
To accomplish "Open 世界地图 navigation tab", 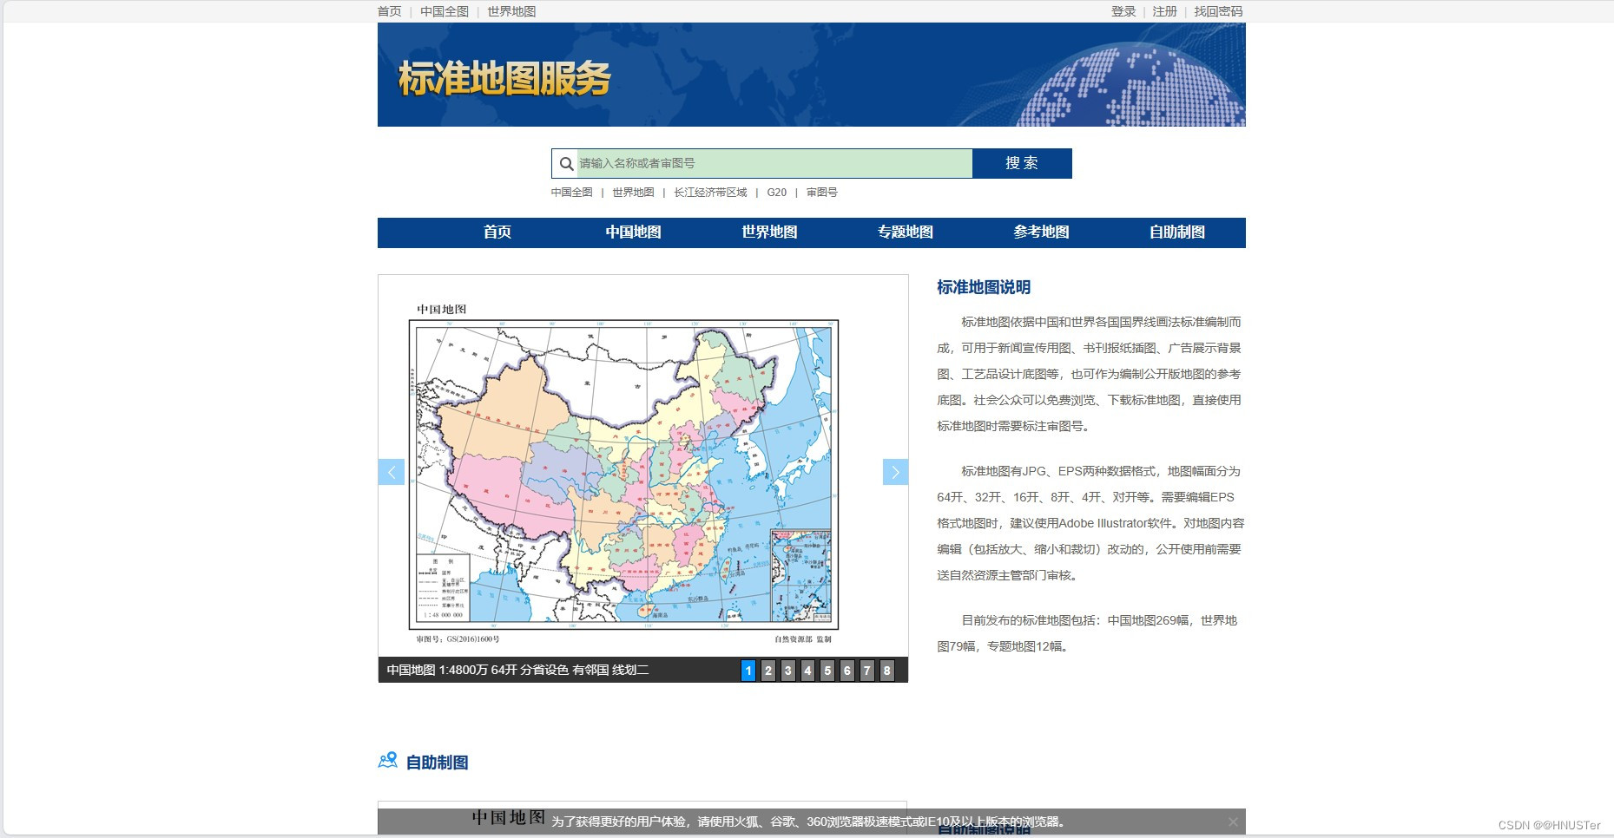I will 769,232.
